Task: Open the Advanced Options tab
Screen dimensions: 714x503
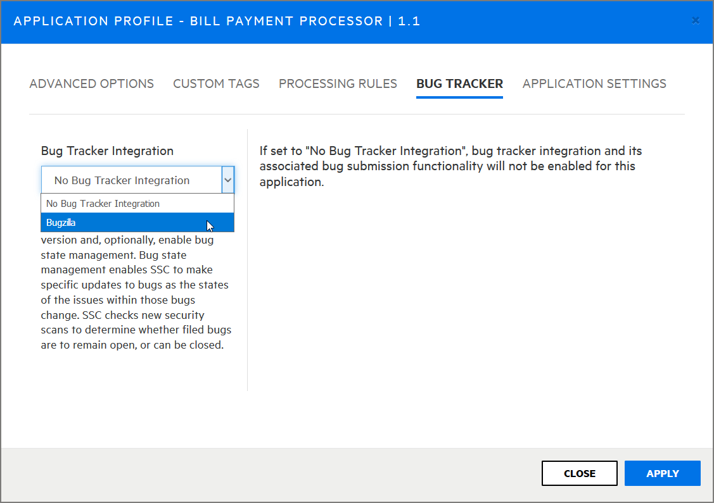Action: coord(91,84)
